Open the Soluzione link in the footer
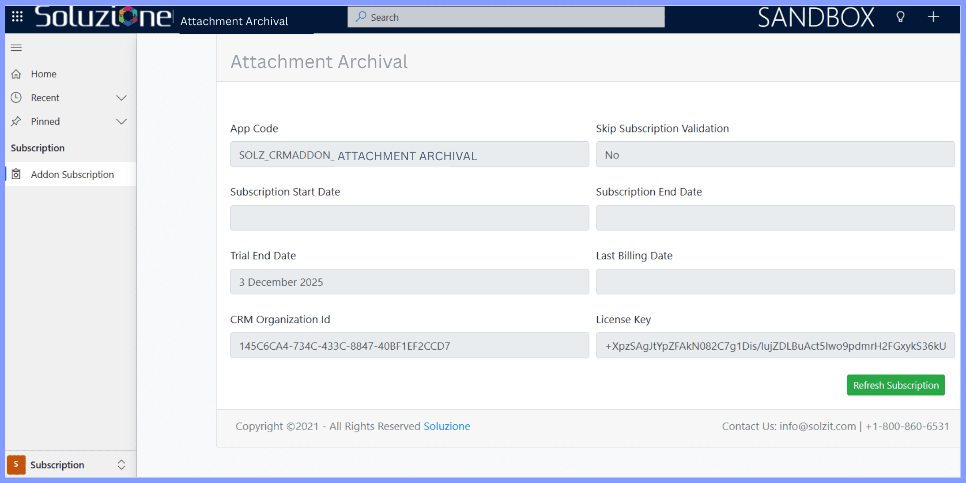This screenshot has height=483, width=966. coord(447,426)
